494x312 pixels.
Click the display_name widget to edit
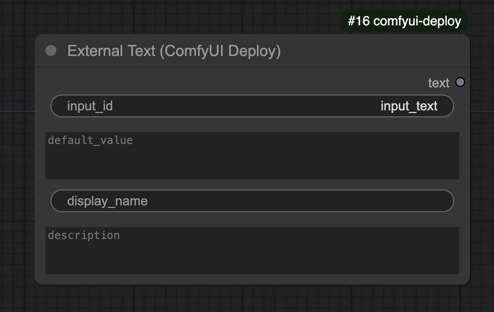pyautogui.click(x=252, y=201)
